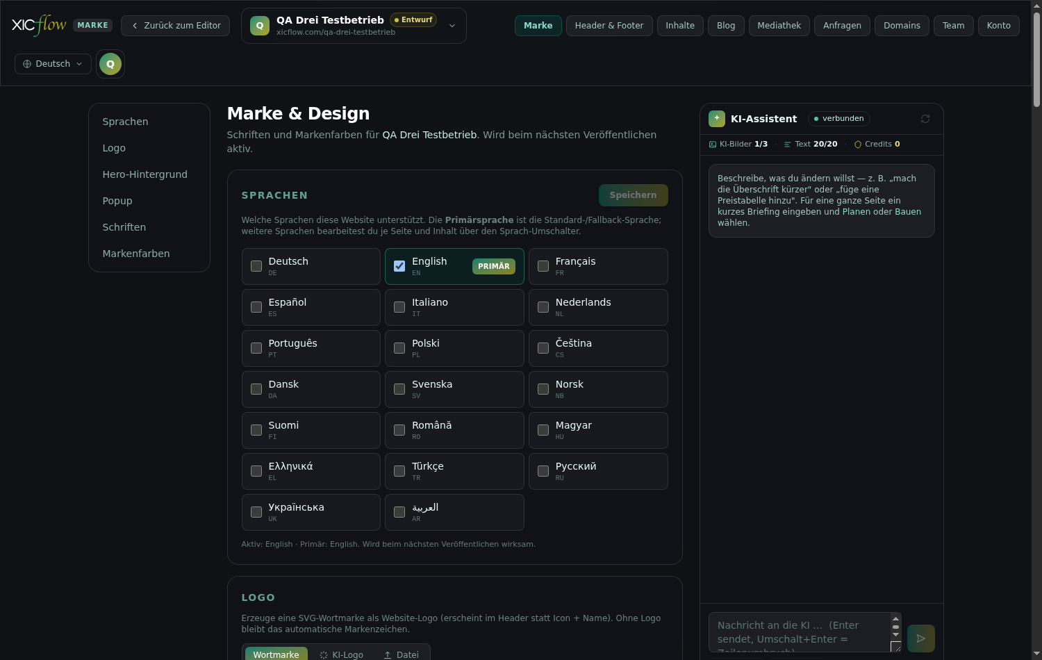This screenshot has width=1042, height=660.
Task: Click the verbunden status badge
Action: point(839,119)
